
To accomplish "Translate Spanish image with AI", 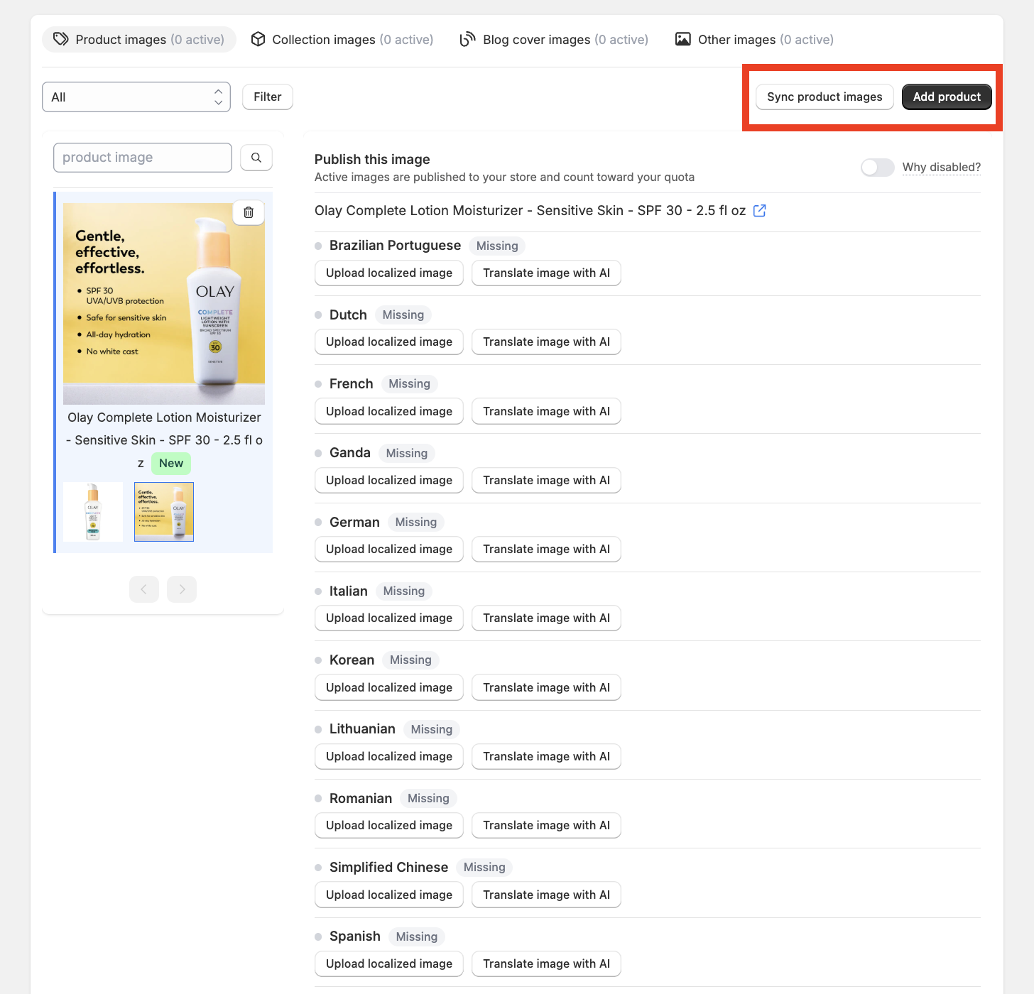I will 546,964.
